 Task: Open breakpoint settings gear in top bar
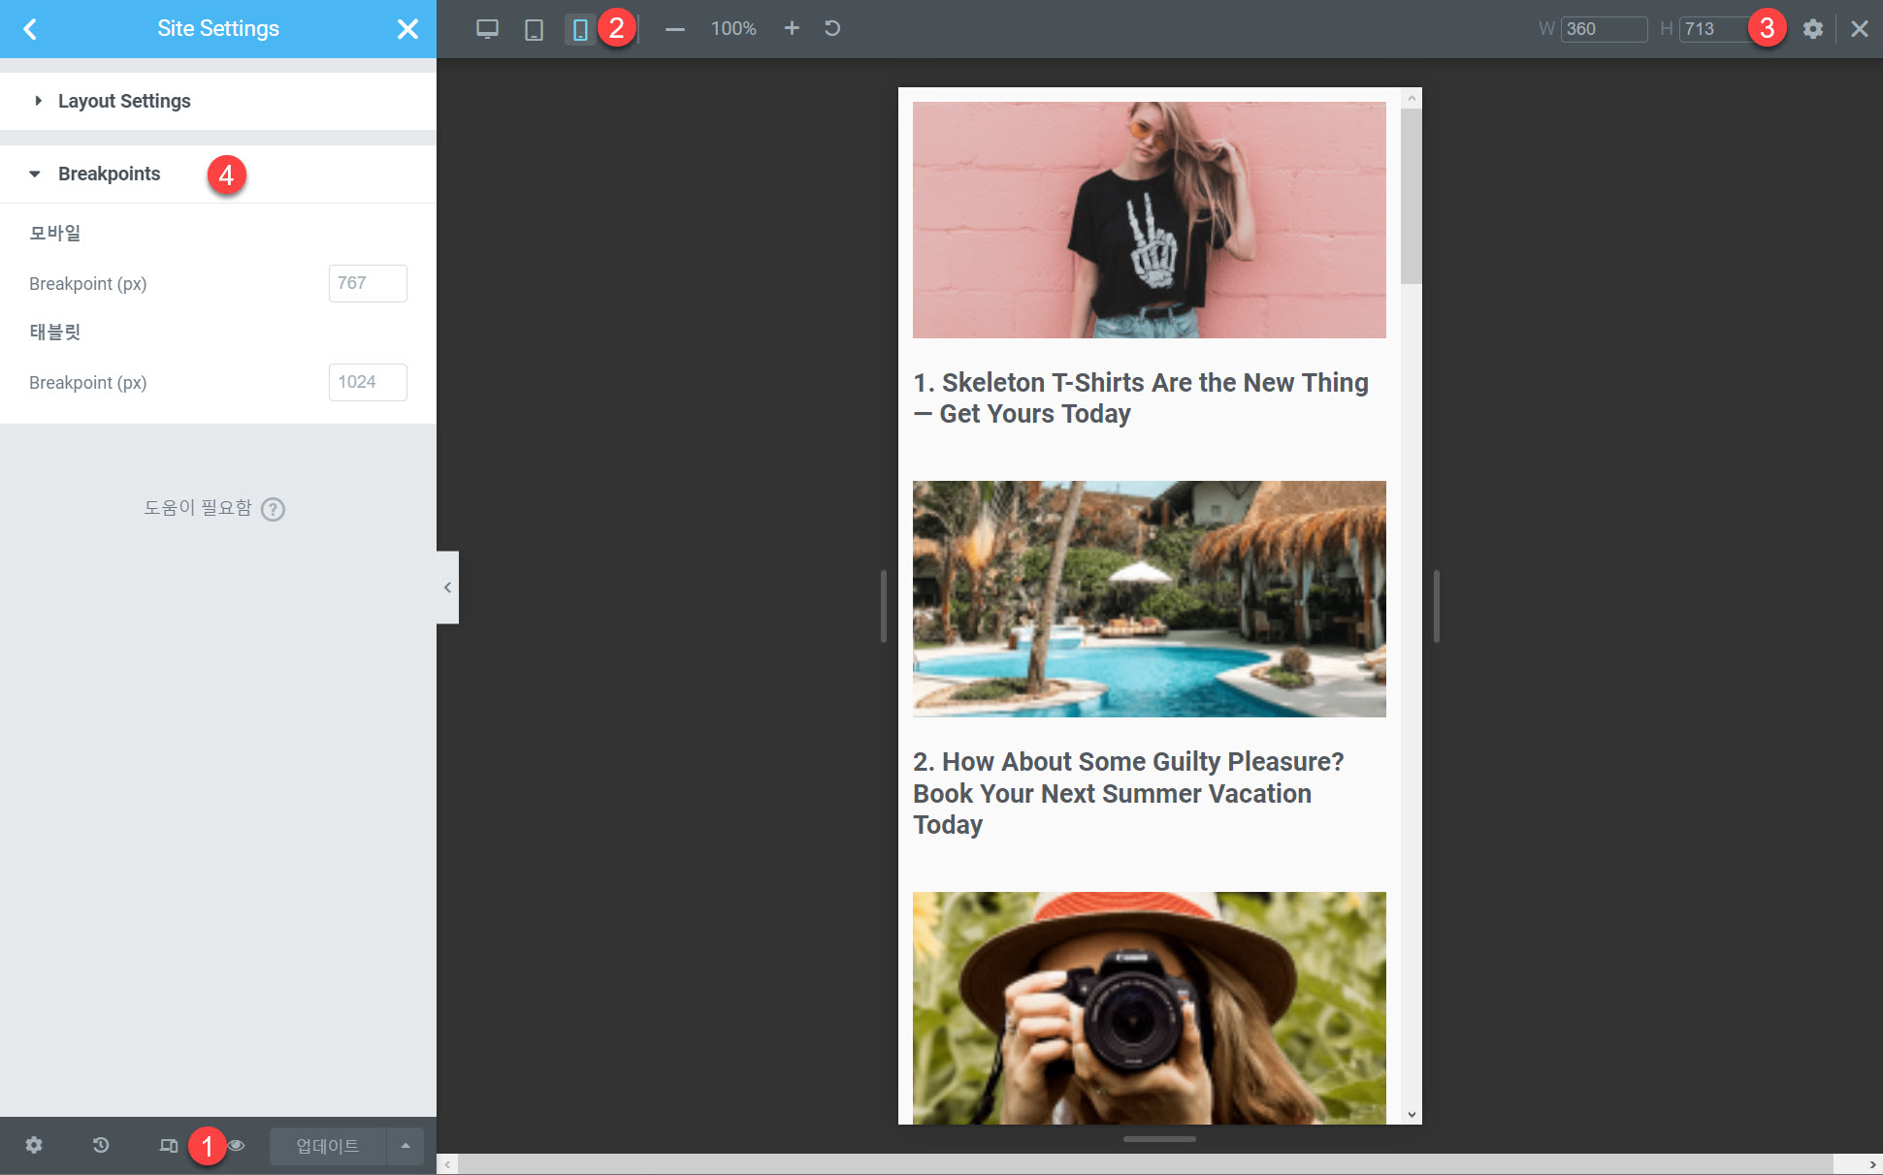[x=1812, y=29]
